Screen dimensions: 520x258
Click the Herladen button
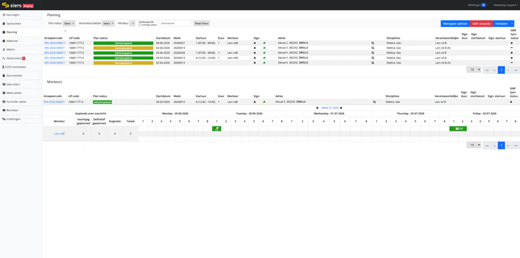pyautogui.click(x=502, y=24)
